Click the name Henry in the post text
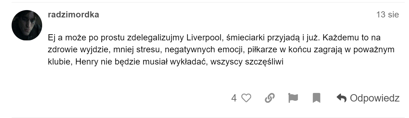Viewport: 409px width, 118px height. (84, 61)
